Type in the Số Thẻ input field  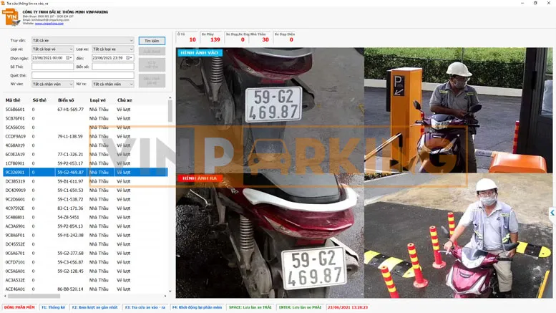(x=52, y=67)
